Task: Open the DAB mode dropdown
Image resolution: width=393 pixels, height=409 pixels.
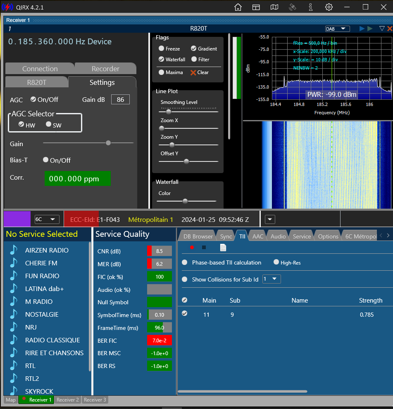Action: [337, 29]
